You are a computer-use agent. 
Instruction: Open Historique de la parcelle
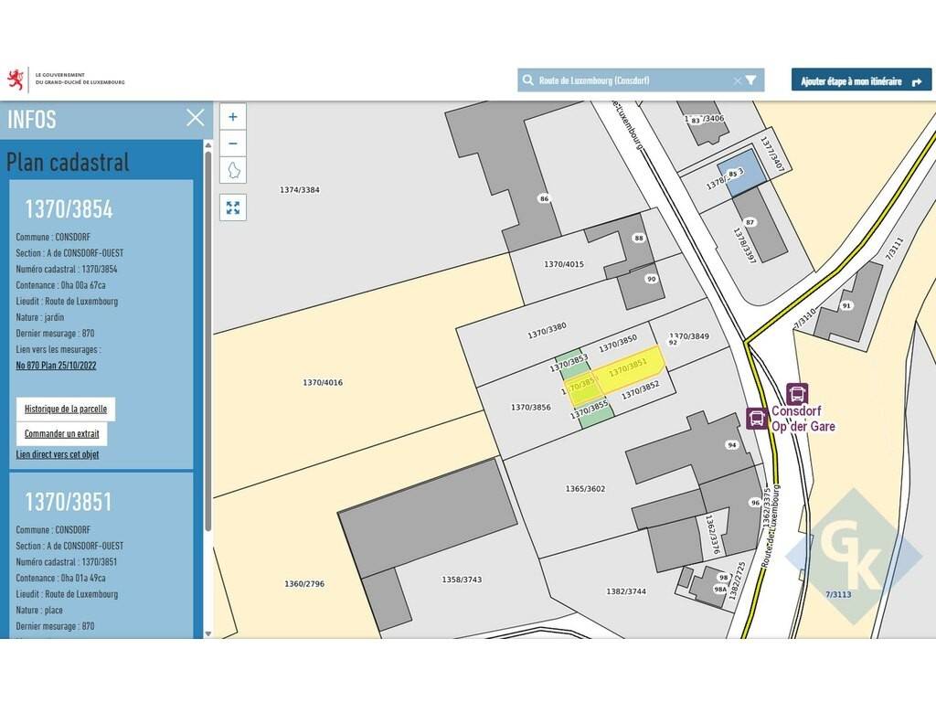pos(66,409)
